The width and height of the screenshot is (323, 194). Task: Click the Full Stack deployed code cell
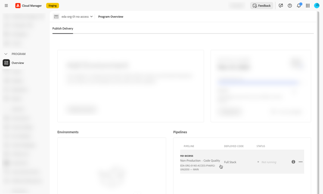click(230, 162)
